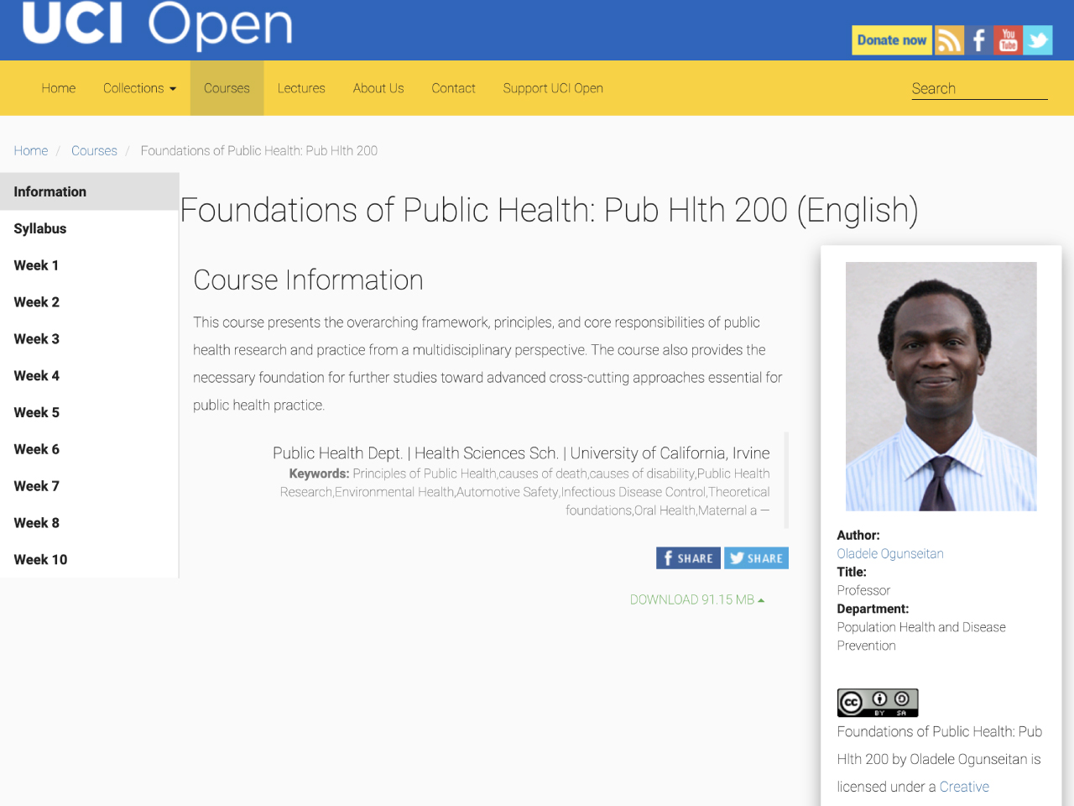Open the RSS feed icon
1074x806 pixels.
click(x=949, y=40)
